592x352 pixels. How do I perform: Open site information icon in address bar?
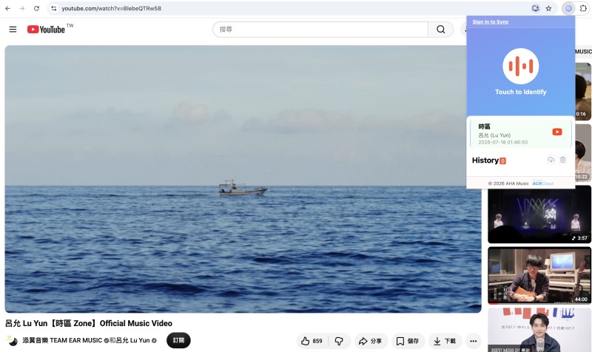[x=54, y=8]
